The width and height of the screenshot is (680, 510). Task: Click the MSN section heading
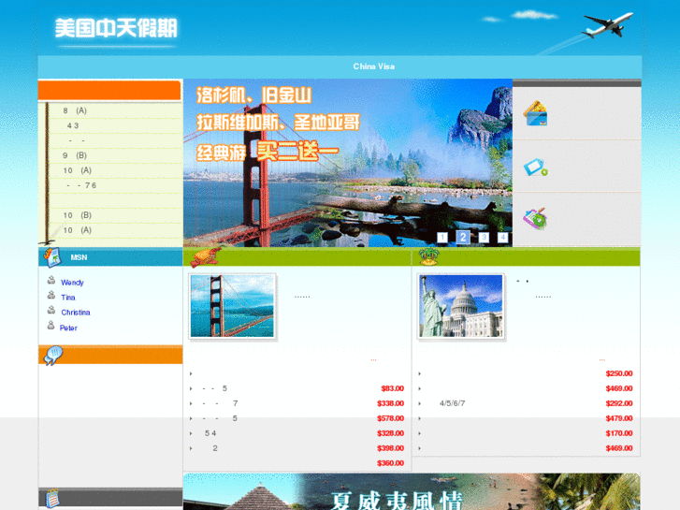pyautogui.click(x=79, y=257)
